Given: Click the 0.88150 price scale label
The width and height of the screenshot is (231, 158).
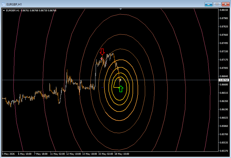Looking at the screenshot, I should [x=224, y=10].
